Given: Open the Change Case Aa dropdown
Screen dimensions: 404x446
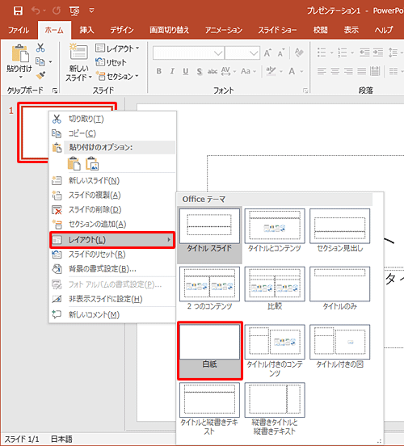Looking at the screenshot, I should pos(248,71).
